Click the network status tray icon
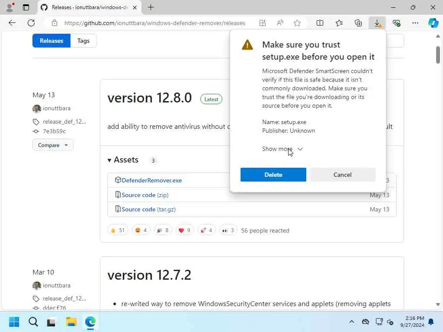This screenshot has width=443, height=332. 379,322
